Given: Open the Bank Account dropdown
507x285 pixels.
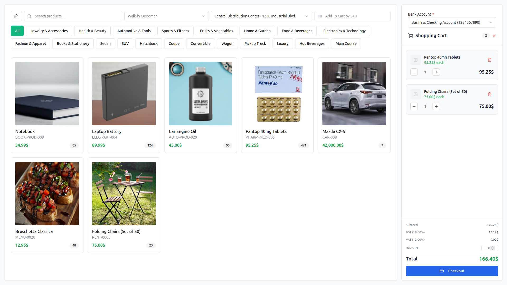Looking at the screenshot, I should click(x=452, y=22).
